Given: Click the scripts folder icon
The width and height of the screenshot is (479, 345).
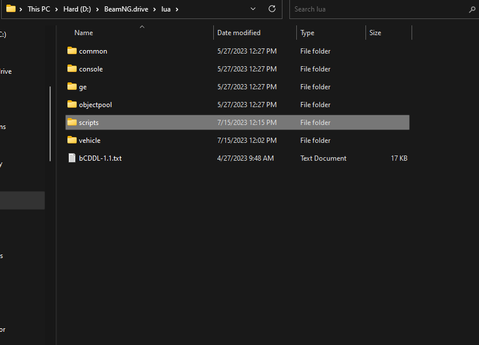Looking at the screenshot, I should coord(72,122).
